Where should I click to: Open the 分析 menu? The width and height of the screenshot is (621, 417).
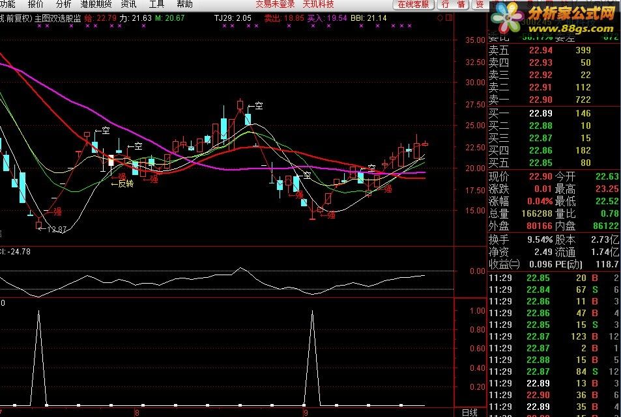pyautogui.click(x=63, y=5)
